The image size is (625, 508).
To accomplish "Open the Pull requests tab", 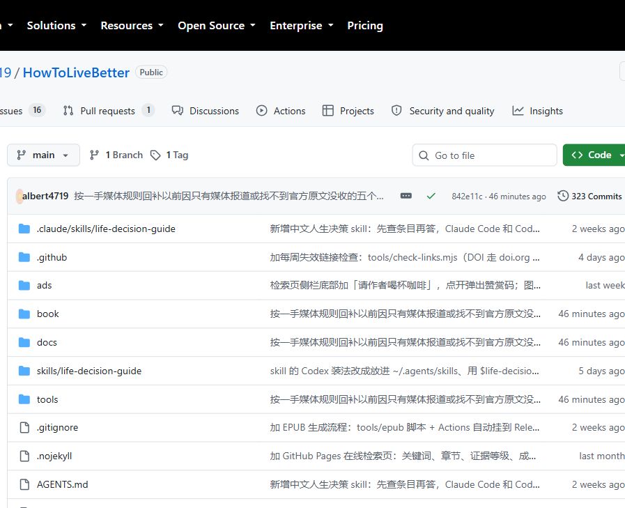I will [x=108, y=111].
